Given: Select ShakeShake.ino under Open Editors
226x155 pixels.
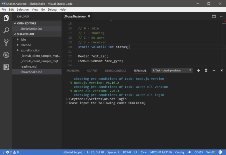Looking at the screenshot, I should coord(37,29).
